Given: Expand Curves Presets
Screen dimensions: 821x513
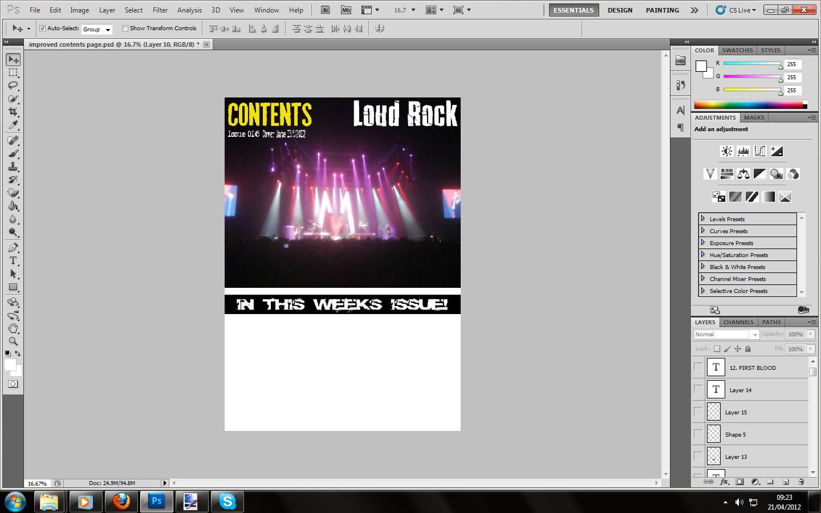Looking at the screenshot, I should coord(702,231).
